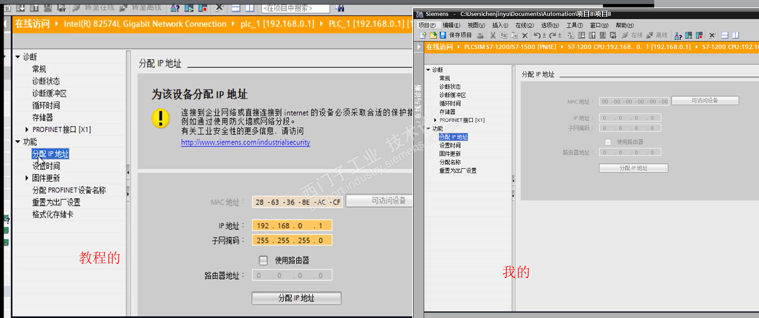Collapse 诊断 node in left tree
Screen dimensions: 759x318
tap(18, 57)
